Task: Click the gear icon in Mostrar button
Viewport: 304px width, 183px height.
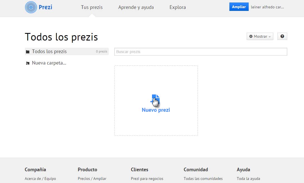Action: (x=251, y=36)
